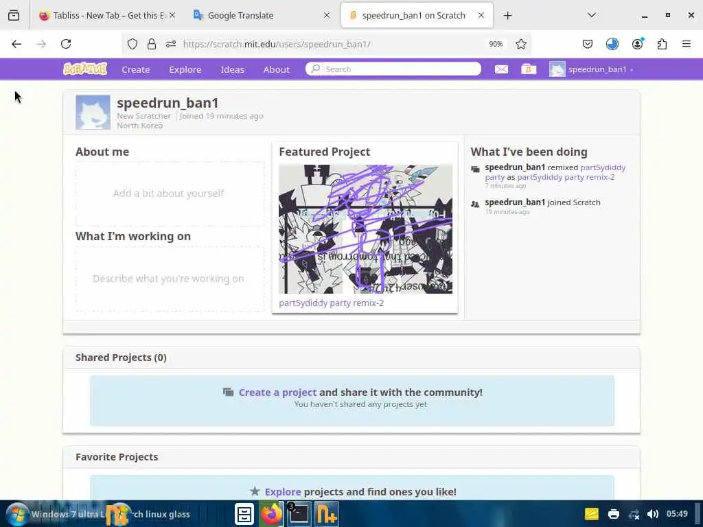This screenshot has width=703, height=527.
Task: Click the yellow note tray icon
Action: coord(591,514)
